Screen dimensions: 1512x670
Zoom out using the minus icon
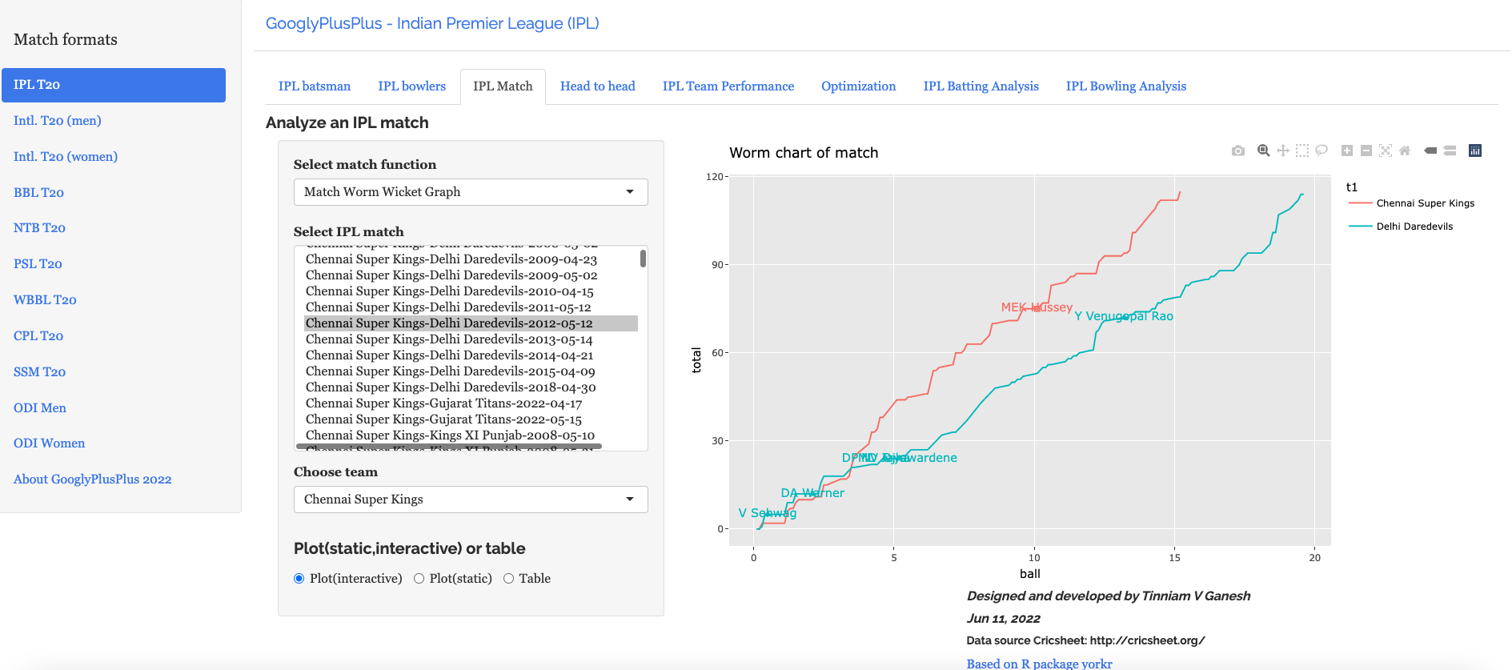(x=1366, y=150)
